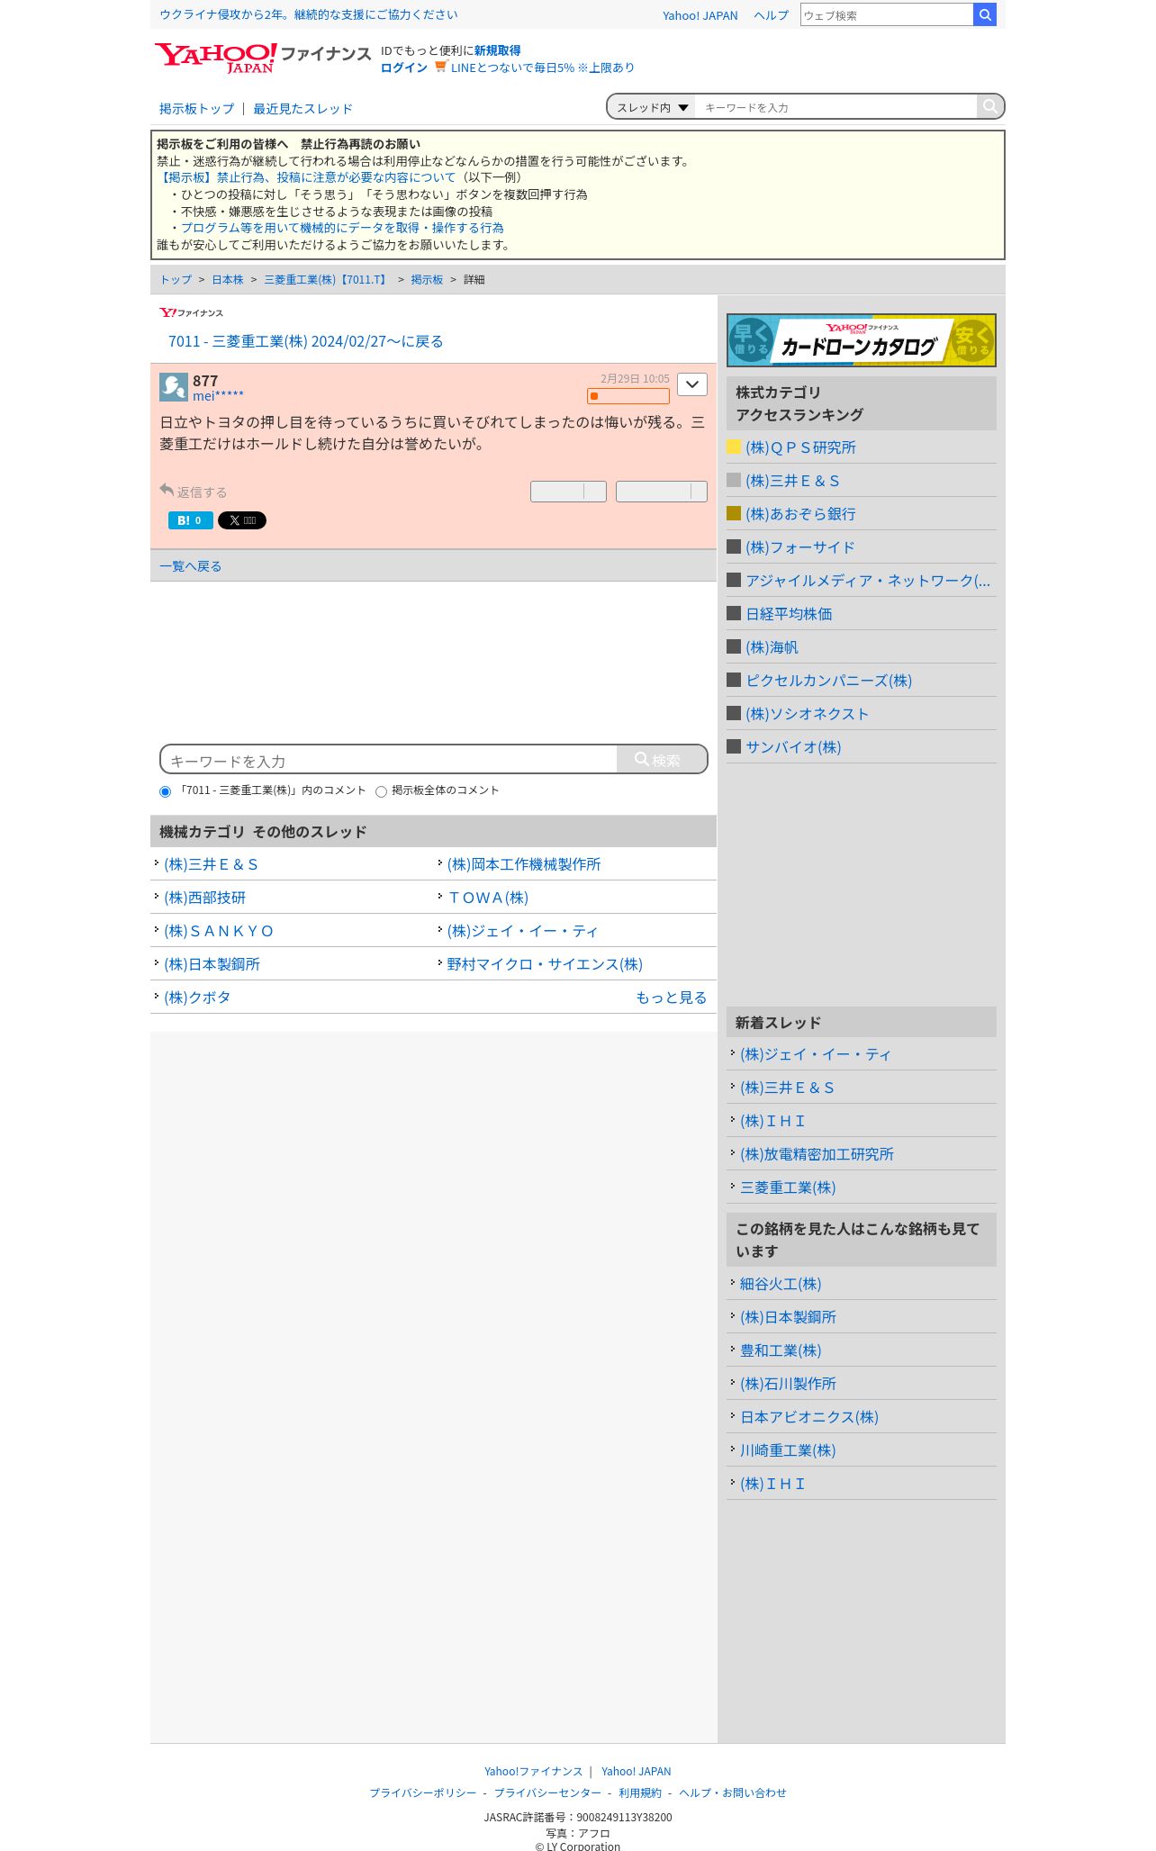The height and width of the screenshot is (1851, 1156).
Task: Open (株)クボタ thread link
Action: tap(197, 998)
